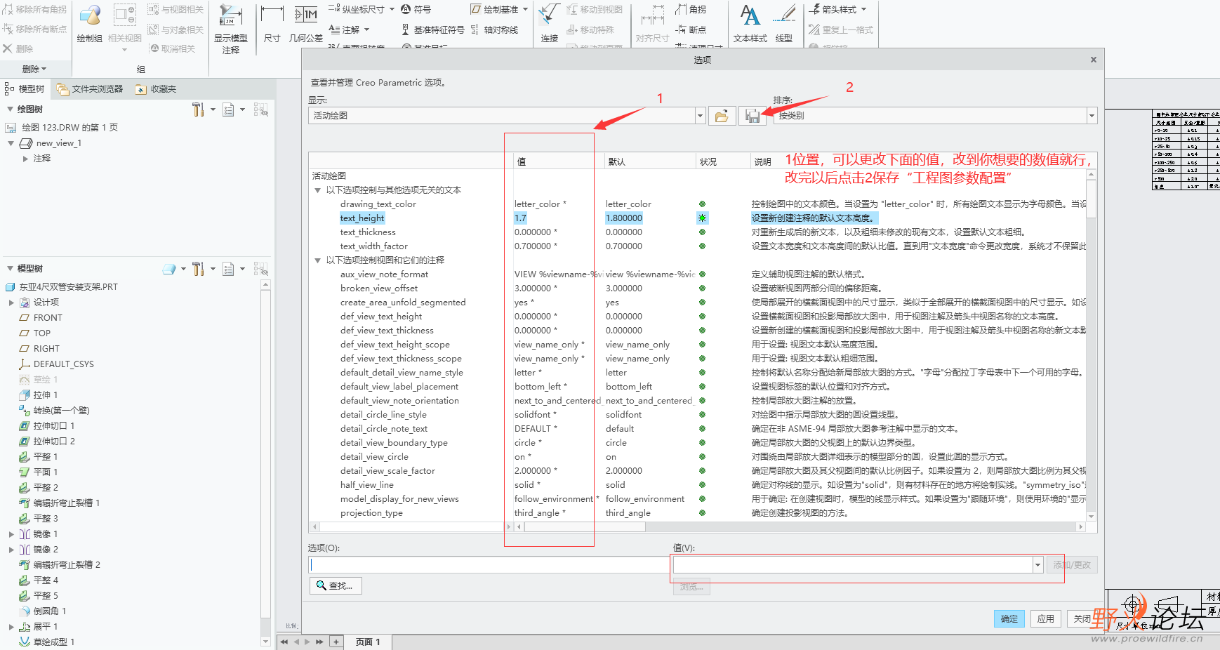Screen dimensions: 1220x650
Task: Click the 确定 OK button
Action: pos(1009,618)
